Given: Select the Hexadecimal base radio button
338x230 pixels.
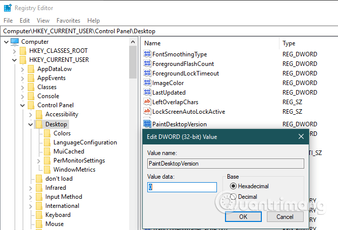Looking at the screenshot, I should tap(233, 186).
